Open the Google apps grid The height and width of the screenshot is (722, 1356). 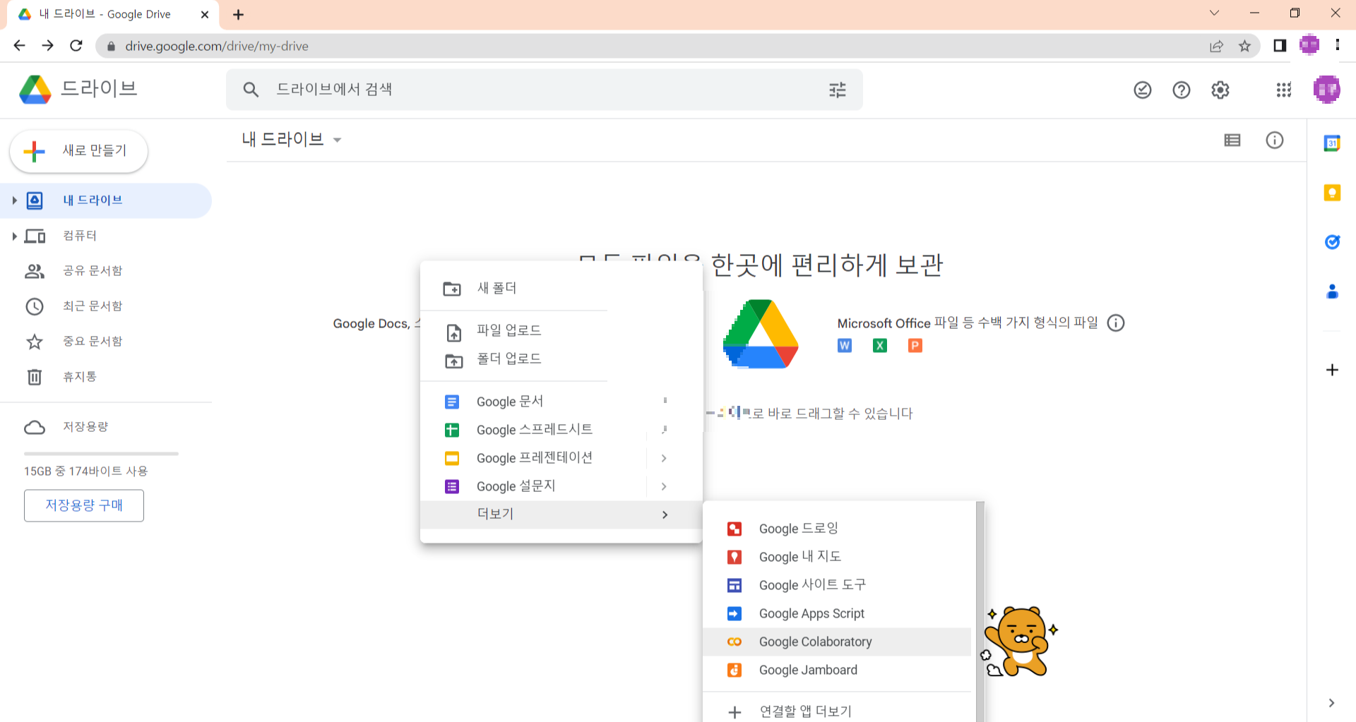coord(1284,90)
